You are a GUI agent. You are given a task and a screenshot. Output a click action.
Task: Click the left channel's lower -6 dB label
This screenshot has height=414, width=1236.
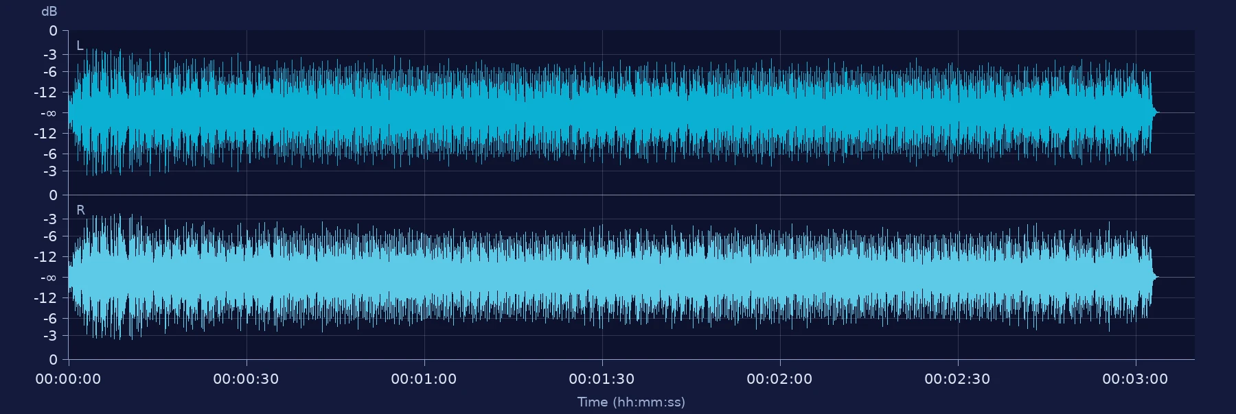(50, 154)
